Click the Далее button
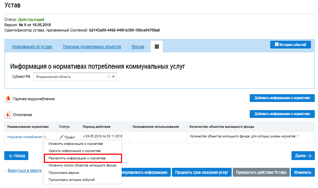 pos(303,156)
